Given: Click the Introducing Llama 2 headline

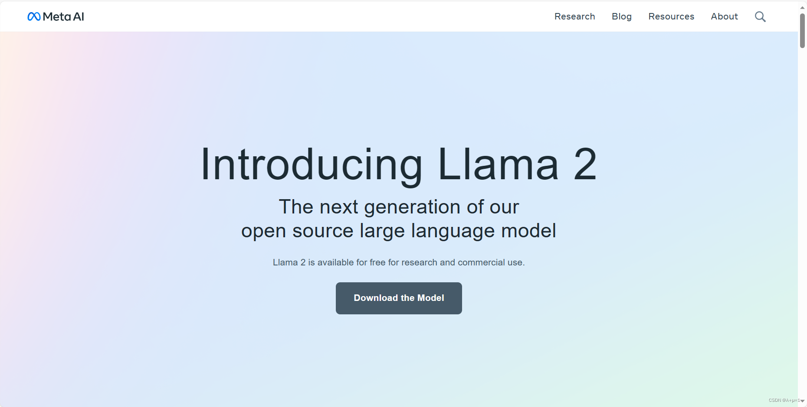Looking at the screenshot, I should click(399, 164).
